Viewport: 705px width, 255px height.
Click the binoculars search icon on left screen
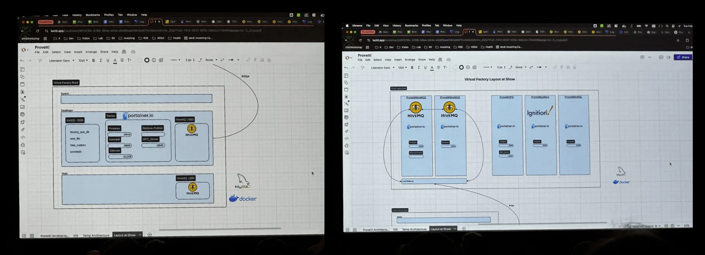124,52
